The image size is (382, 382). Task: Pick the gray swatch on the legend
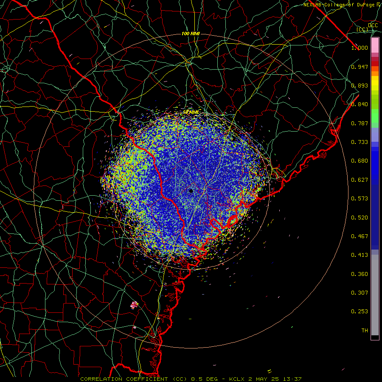[375, 295]
